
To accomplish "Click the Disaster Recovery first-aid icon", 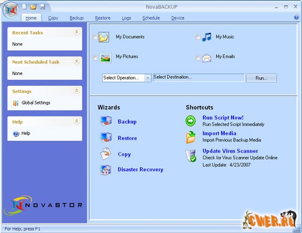I will (106, 170).
